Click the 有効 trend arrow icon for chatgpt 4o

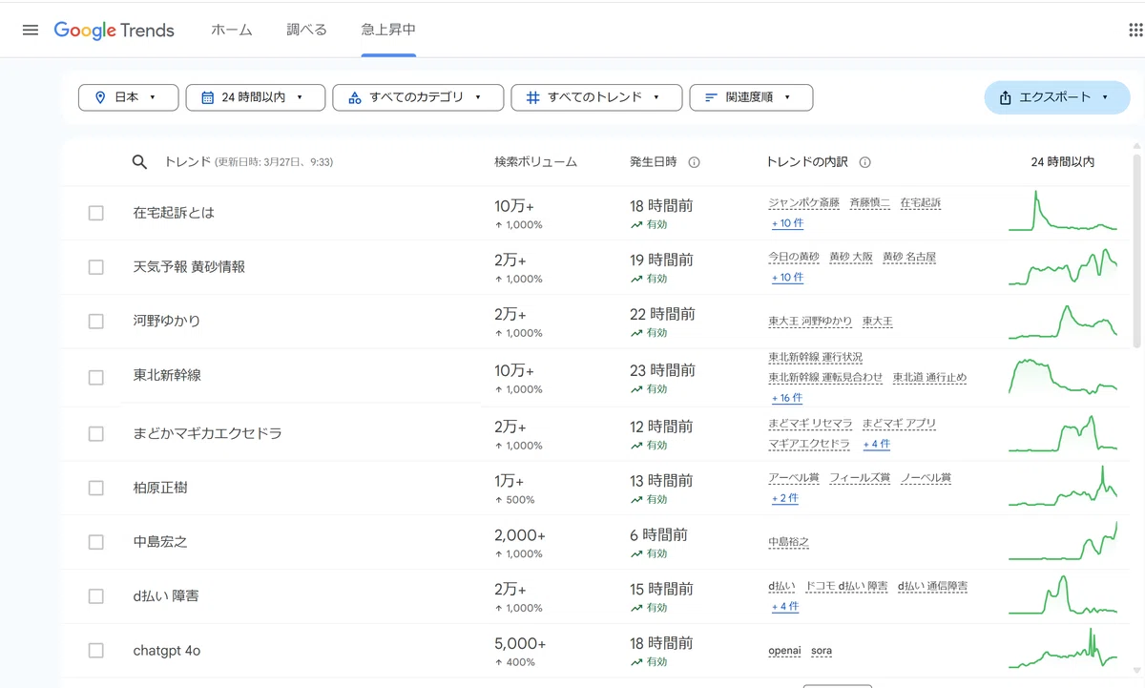click(x=636, y=662)
